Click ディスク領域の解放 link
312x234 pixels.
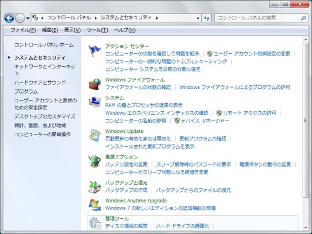tap(126, 226)
